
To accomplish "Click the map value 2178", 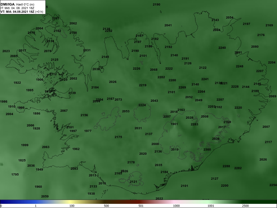I will 131,162.
